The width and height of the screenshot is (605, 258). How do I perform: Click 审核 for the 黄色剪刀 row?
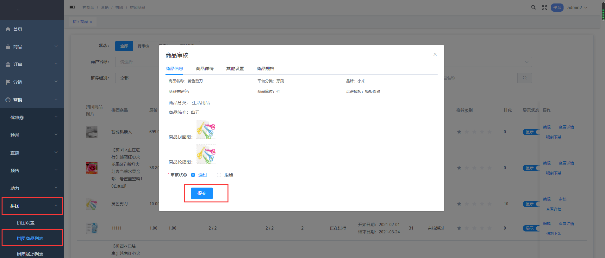coord(563,199)
